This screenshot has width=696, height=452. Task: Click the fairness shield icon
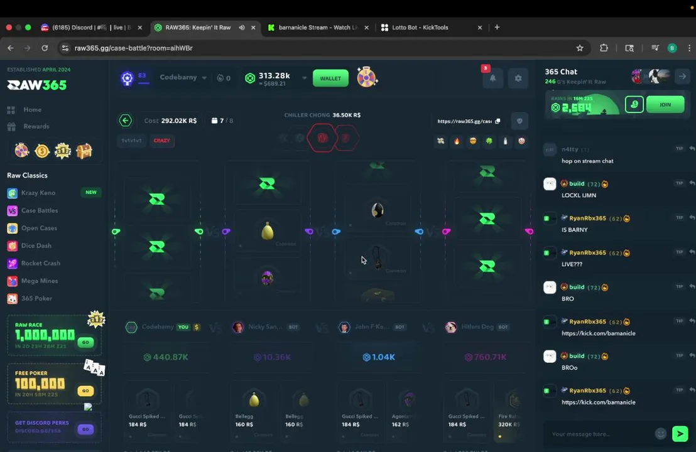(x=519, y=121)
